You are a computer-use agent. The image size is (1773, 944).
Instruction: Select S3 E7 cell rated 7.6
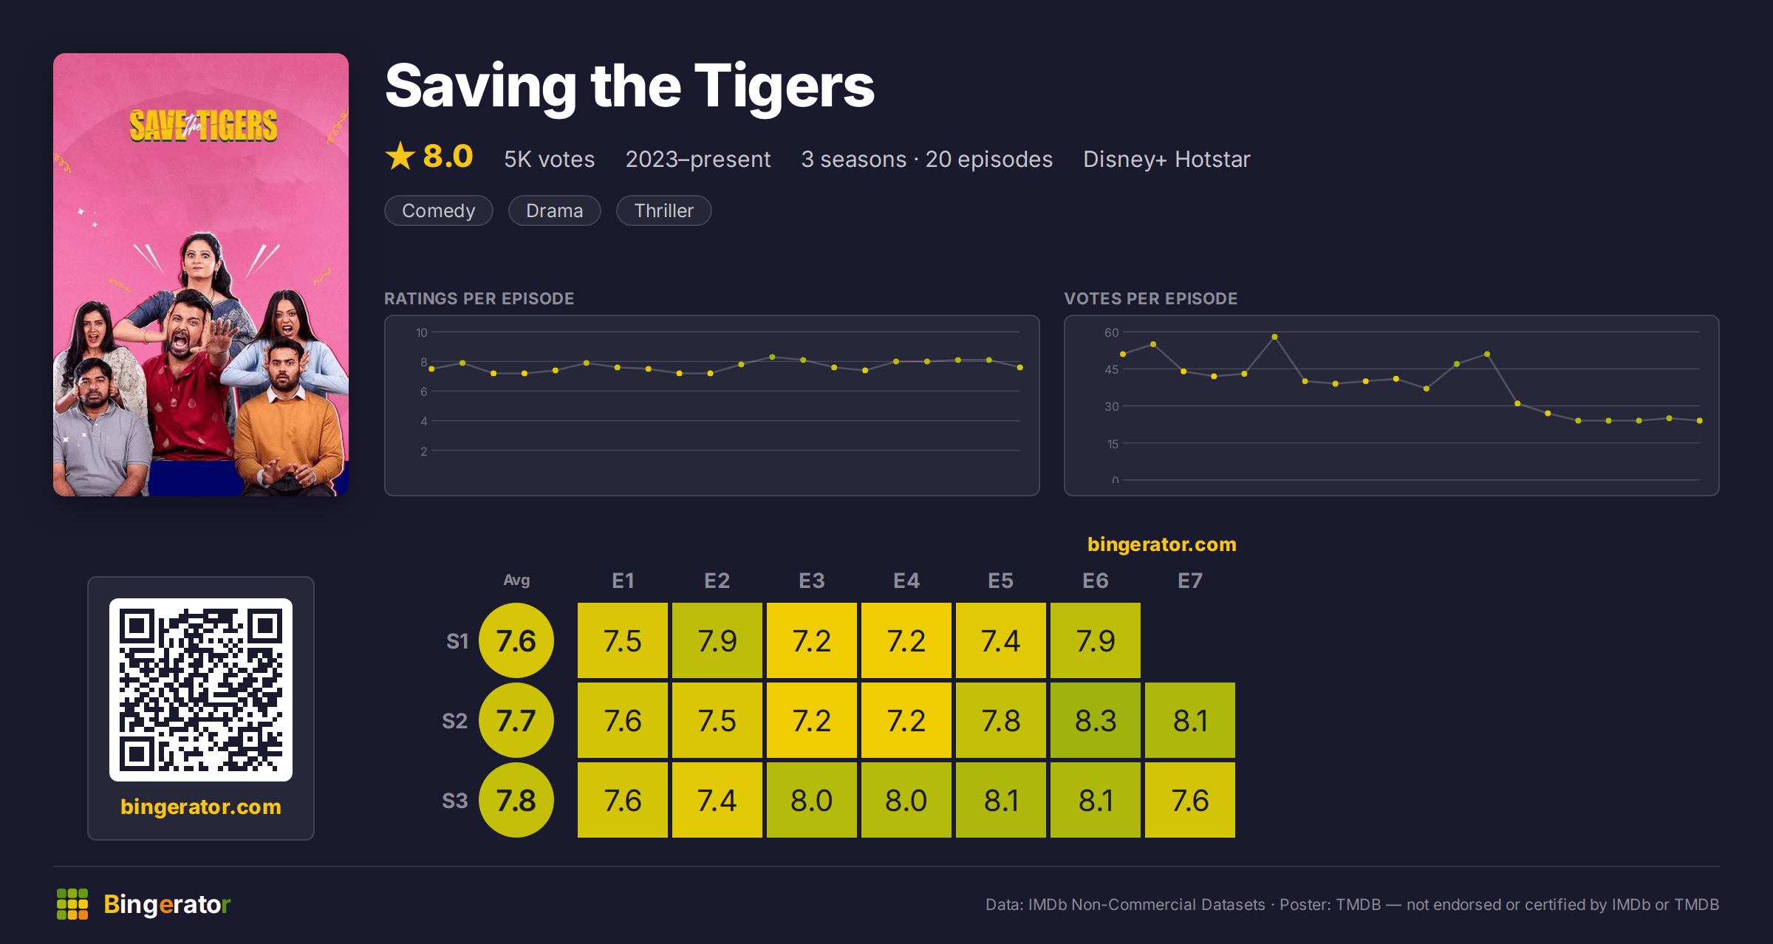click(1190, 800)
